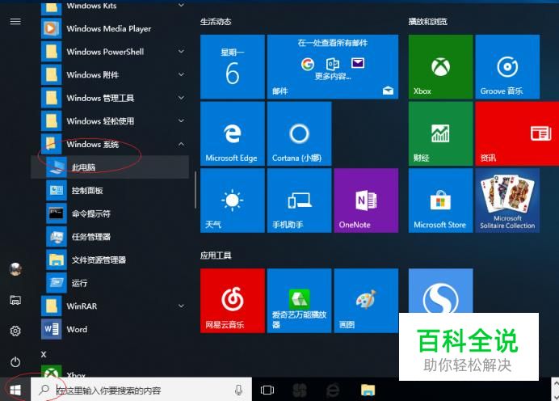Open 文件资源管理器 from the app list
This screenshot has width=559, height=401.
point(110,260)
